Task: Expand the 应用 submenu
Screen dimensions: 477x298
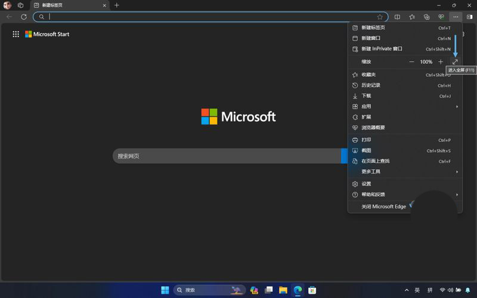Action: (405, 107)
